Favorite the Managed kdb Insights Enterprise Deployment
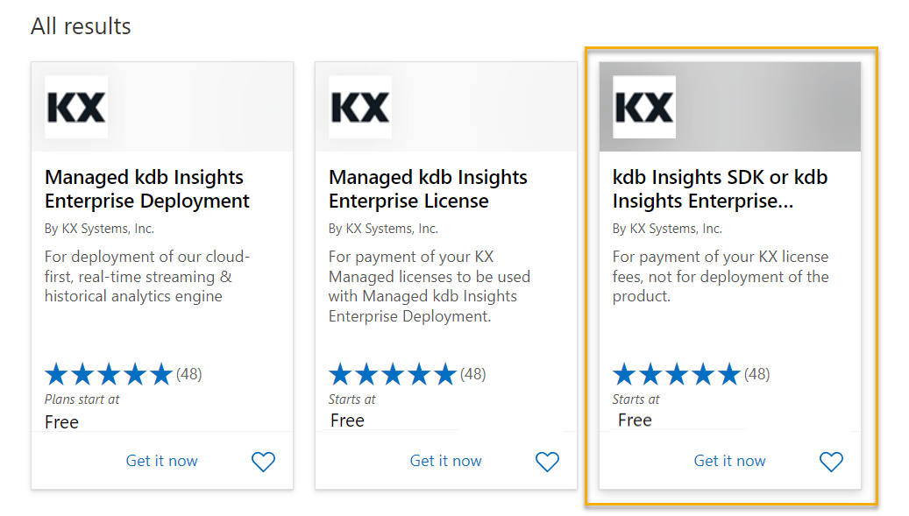This screenshot has width=909, height=516. click(263, 462)
